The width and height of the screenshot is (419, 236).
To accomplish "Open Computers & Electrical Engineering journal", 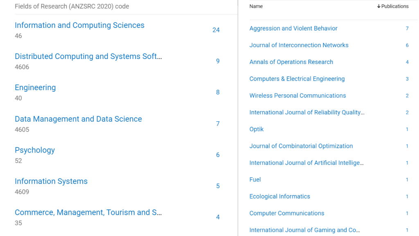I will pyautogui.click(x=297, y=79).
